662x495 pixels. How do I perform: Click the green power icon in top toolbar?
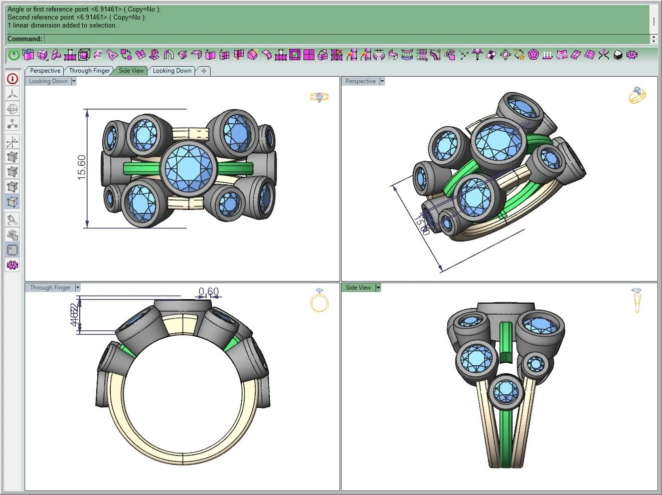coord(14,55)
